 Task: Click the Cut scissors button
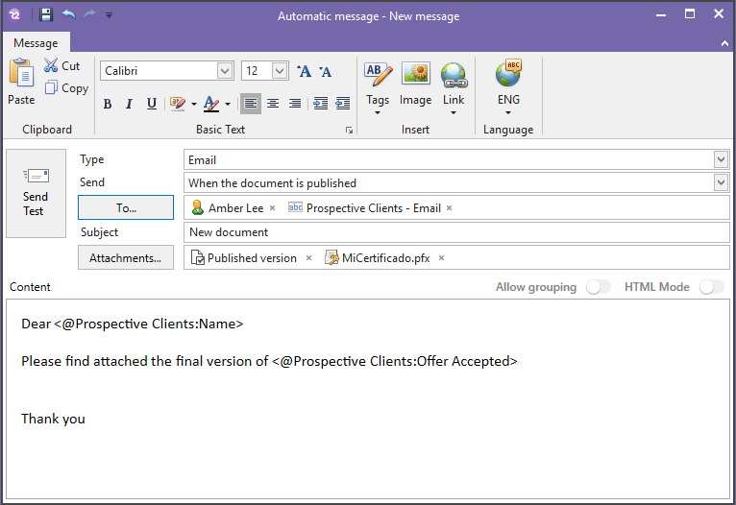61,65
